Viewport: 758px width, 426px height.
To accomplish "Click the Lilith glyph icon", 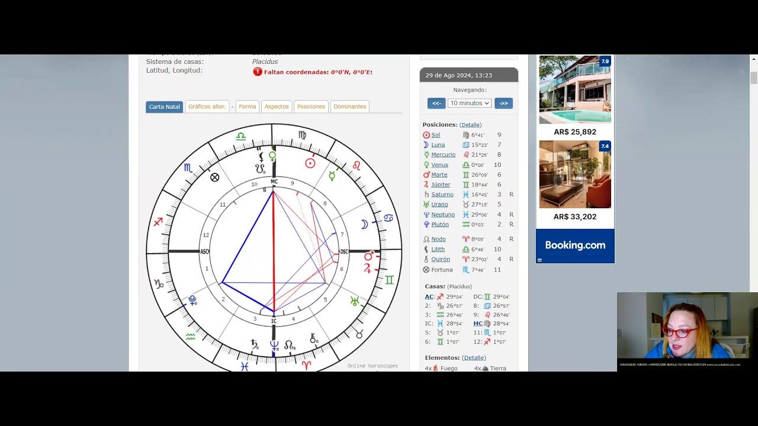I will (x=428, y=249).
